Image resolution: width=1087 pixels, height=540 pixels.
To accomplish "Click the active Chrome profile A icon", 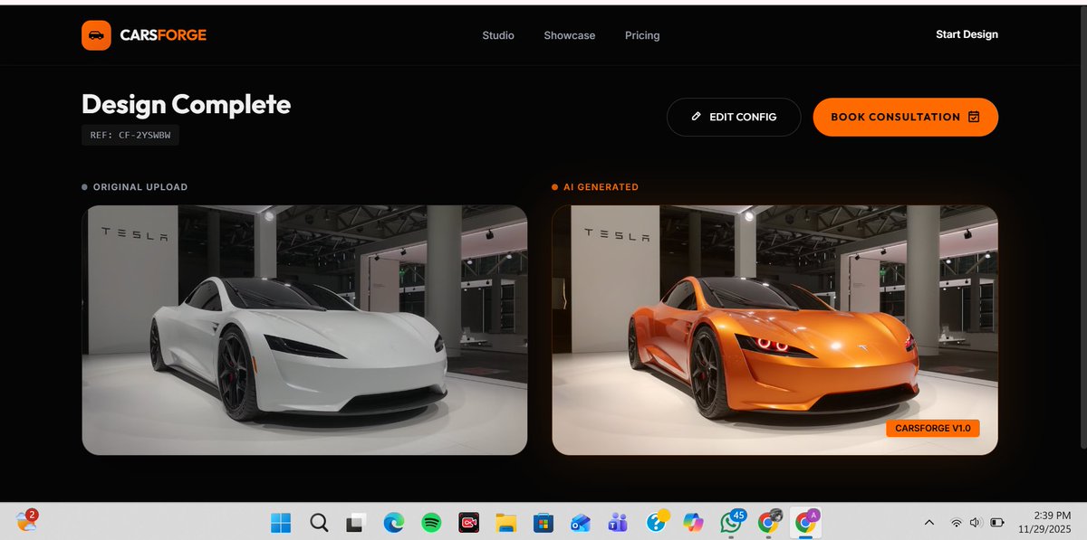I will click(806, 521).
